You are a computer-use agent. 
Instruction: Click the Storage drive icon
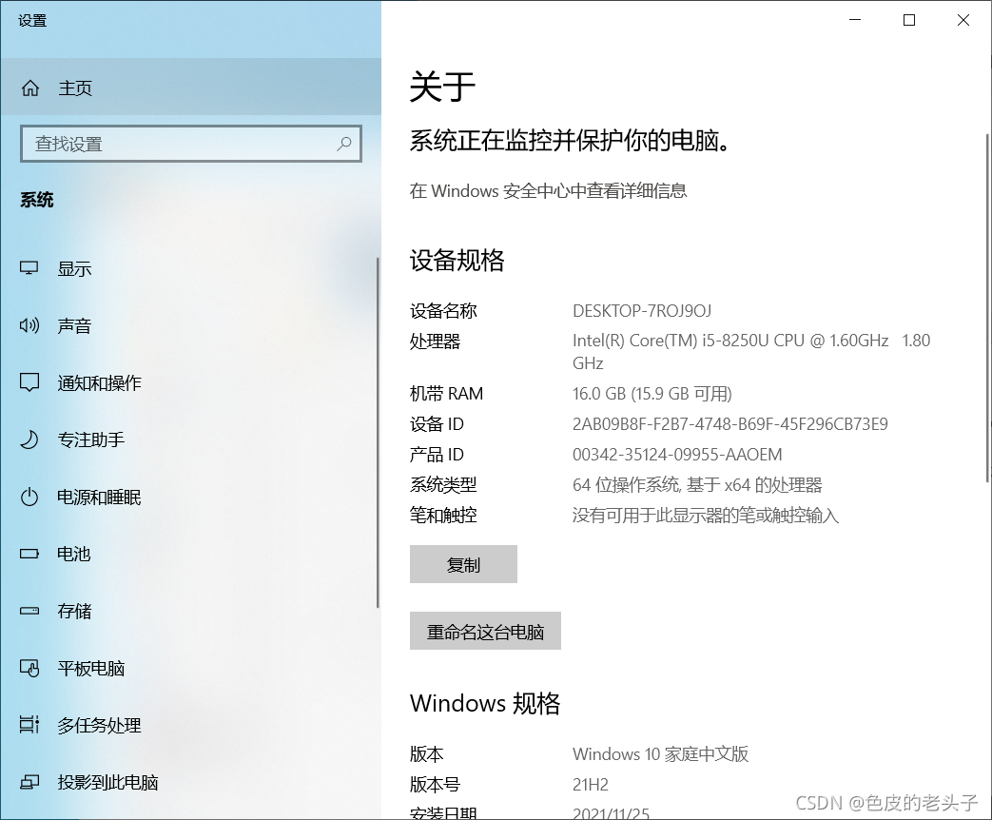tap(29, 611)
